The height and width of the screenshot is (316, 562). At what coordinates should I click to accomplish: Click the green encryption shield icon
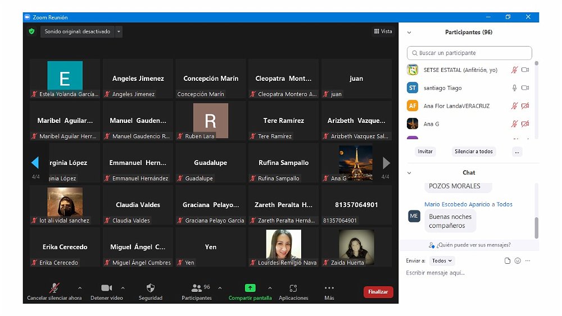(32, 31)
